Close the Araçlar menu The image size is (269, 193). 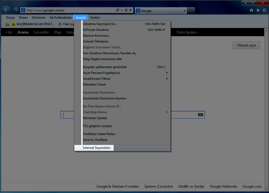pos(81,18)
